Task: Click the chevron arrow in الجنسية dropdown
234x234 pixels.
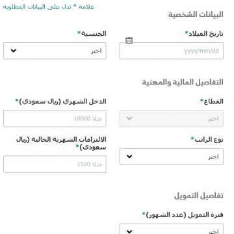Action: click(x=14, y=51)
